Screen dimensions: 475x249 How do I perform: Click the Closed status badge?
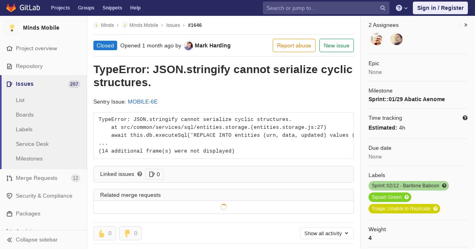(105, 45)
